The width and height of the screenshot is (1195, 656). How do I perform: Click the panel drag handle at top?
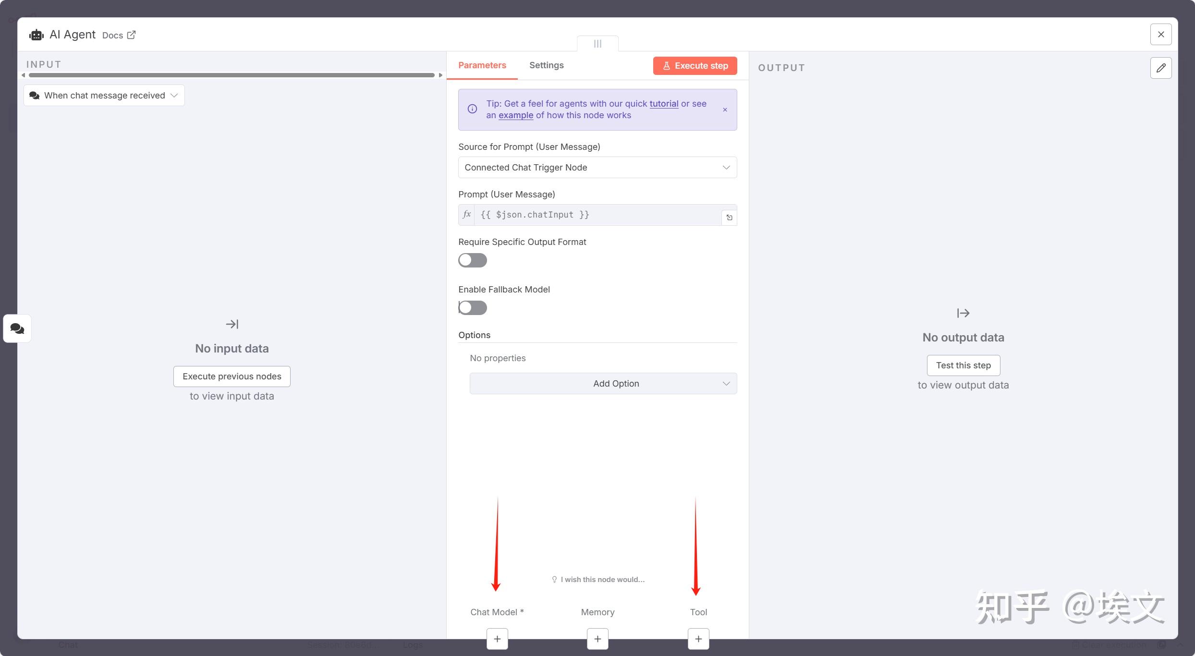(597, 44)
